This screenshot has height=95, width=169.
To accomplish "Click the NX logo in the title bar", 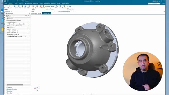I will (5, 1).
